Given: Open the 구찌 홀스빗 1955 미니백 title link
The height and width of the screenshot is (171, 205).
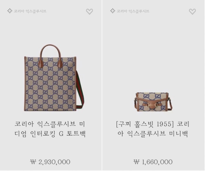Looking at the screenshot, I should (x=153, y=129).
